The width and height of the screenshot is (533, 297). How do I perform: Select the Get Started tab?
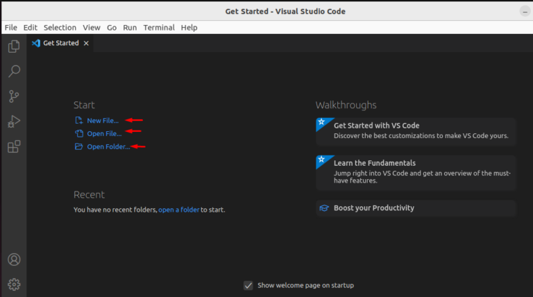click(x=61, y=43)
